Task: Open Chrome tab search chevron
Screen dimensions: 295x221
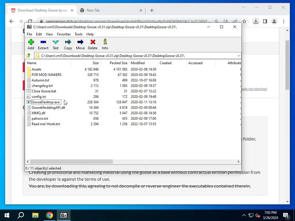Action: 243,7
